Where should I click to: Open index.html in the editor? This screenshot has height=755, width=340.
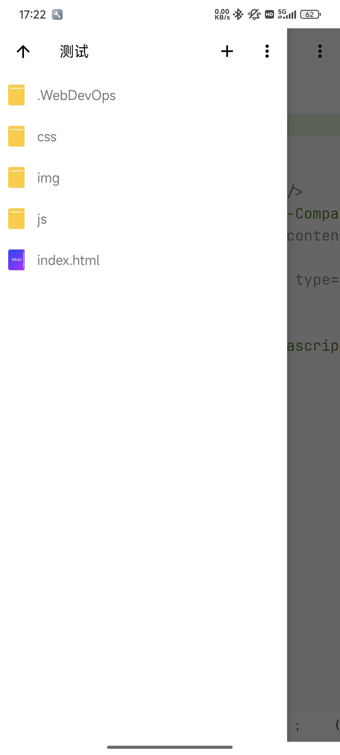pyautogui.click(x=68, y=260)
